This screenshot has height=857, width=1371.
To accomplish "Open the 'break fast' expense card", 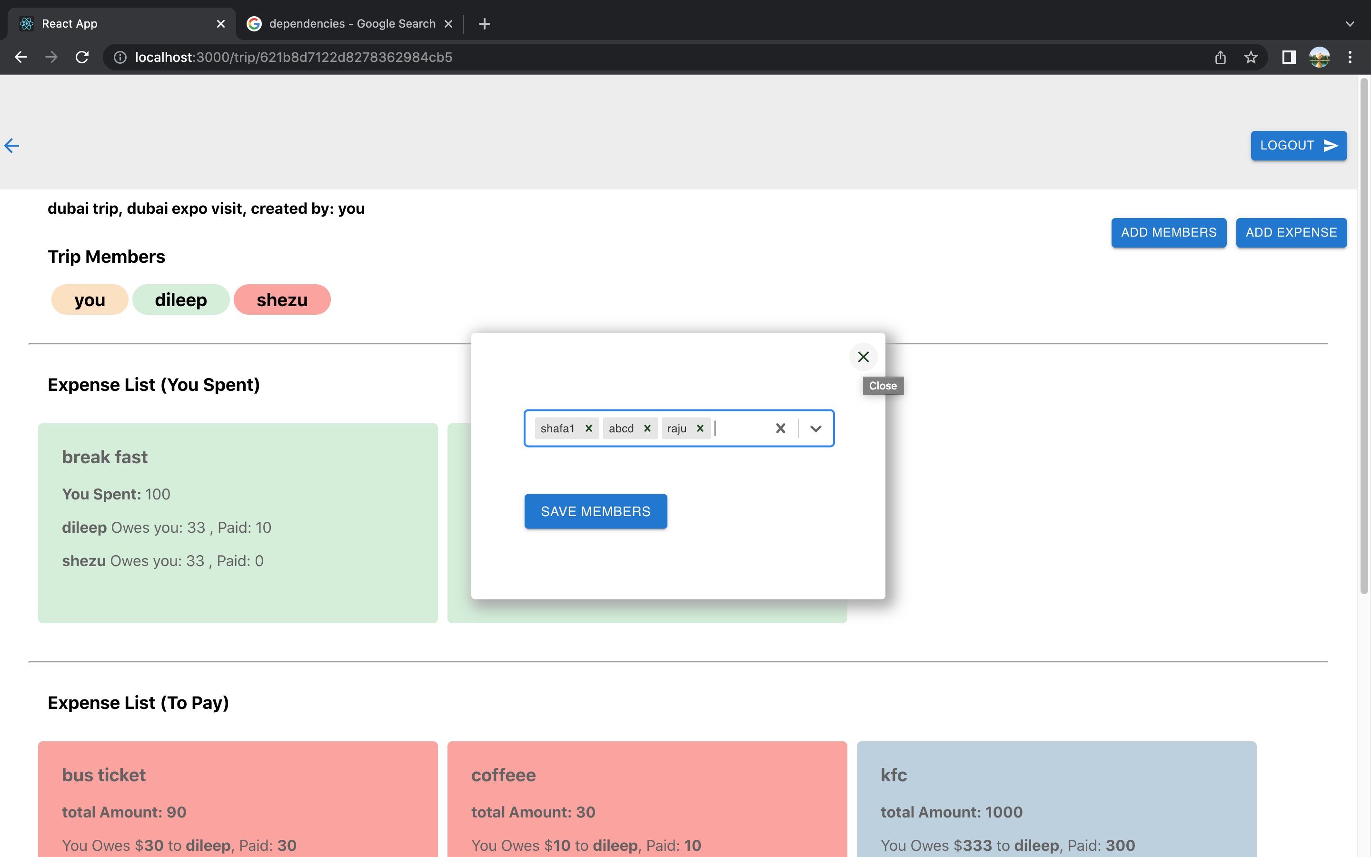I will [238, 523].
